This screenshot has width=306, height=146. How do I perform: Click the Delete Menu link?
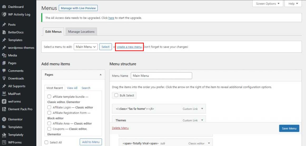pyautogui.click(x=120, y=128)
